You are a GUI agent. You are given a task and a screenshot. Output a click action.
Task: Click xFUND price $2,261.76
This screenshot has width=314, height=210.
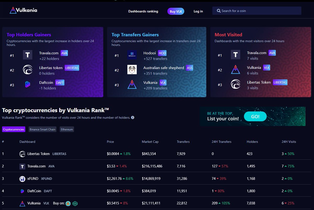pyautogui.click(x=114, y=179)
